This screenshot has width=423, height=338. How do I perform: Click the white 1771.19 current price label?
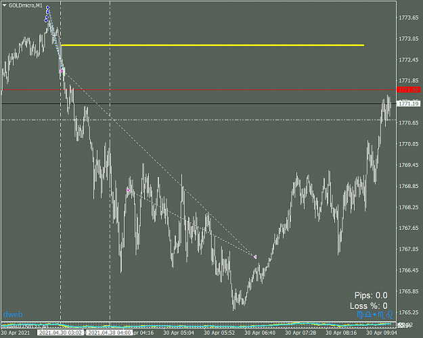coord(409,104)
